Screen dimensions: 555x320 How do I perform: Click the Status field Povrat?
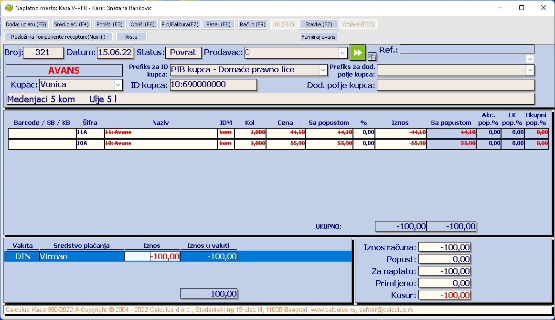pos(183,53)
